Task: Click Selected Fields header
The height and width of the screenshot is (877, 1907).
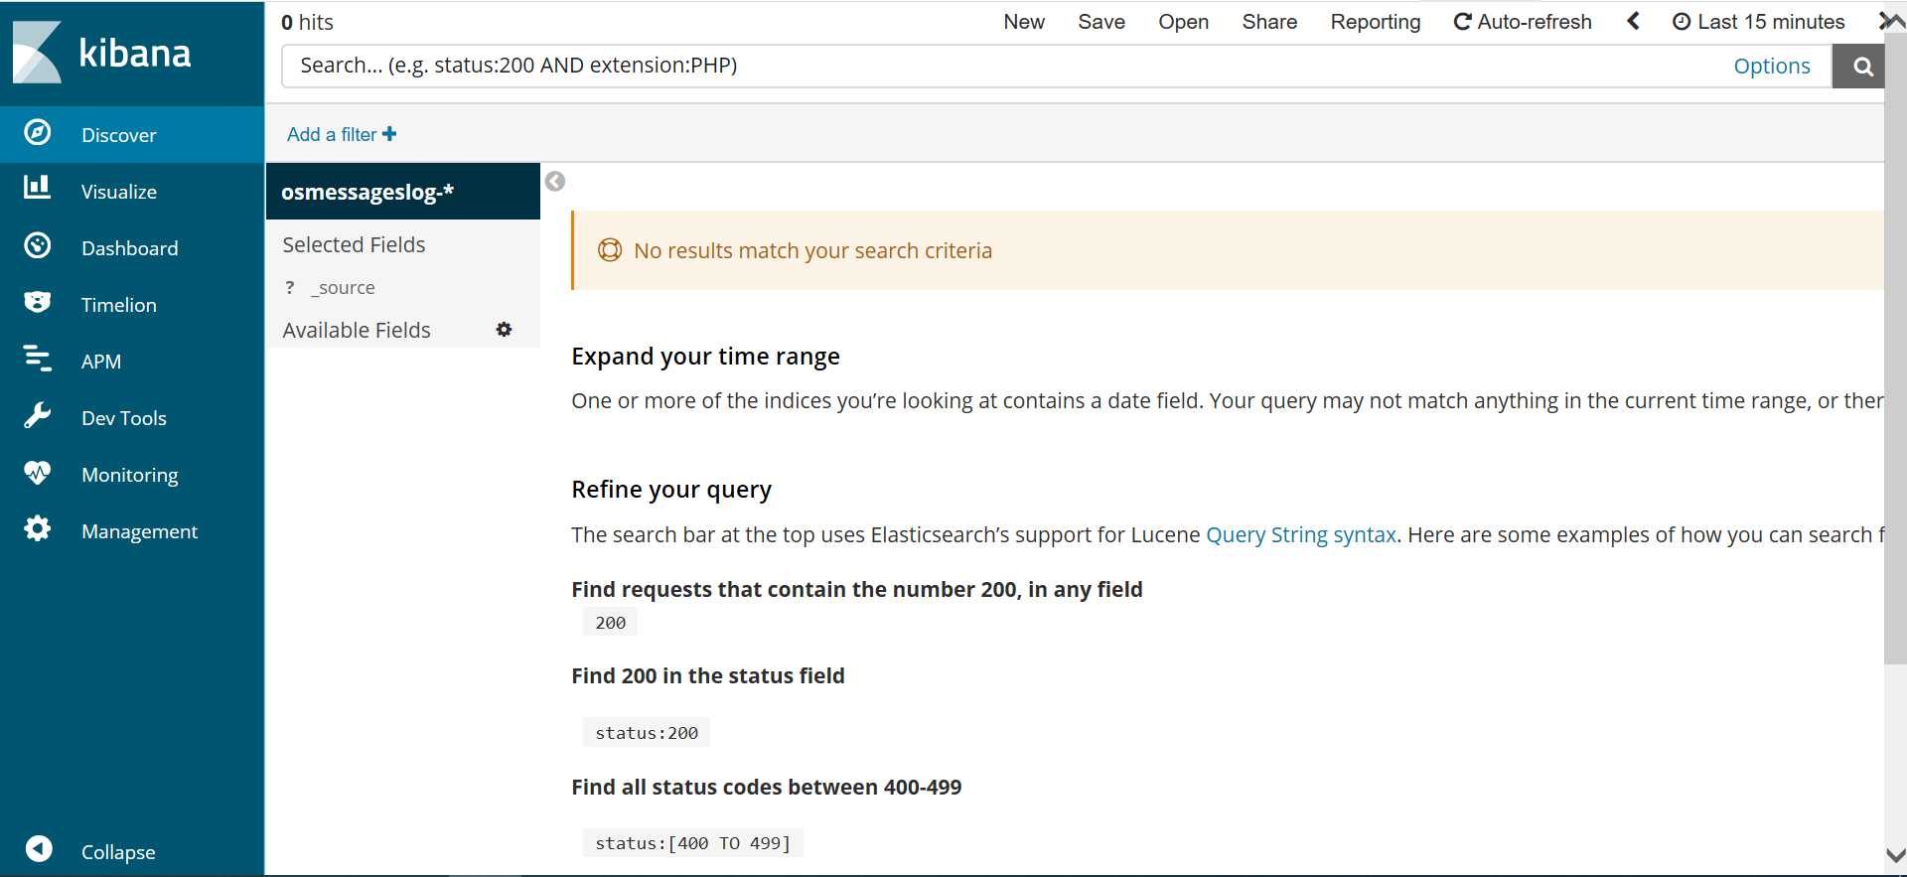Action: pos(354,244)
